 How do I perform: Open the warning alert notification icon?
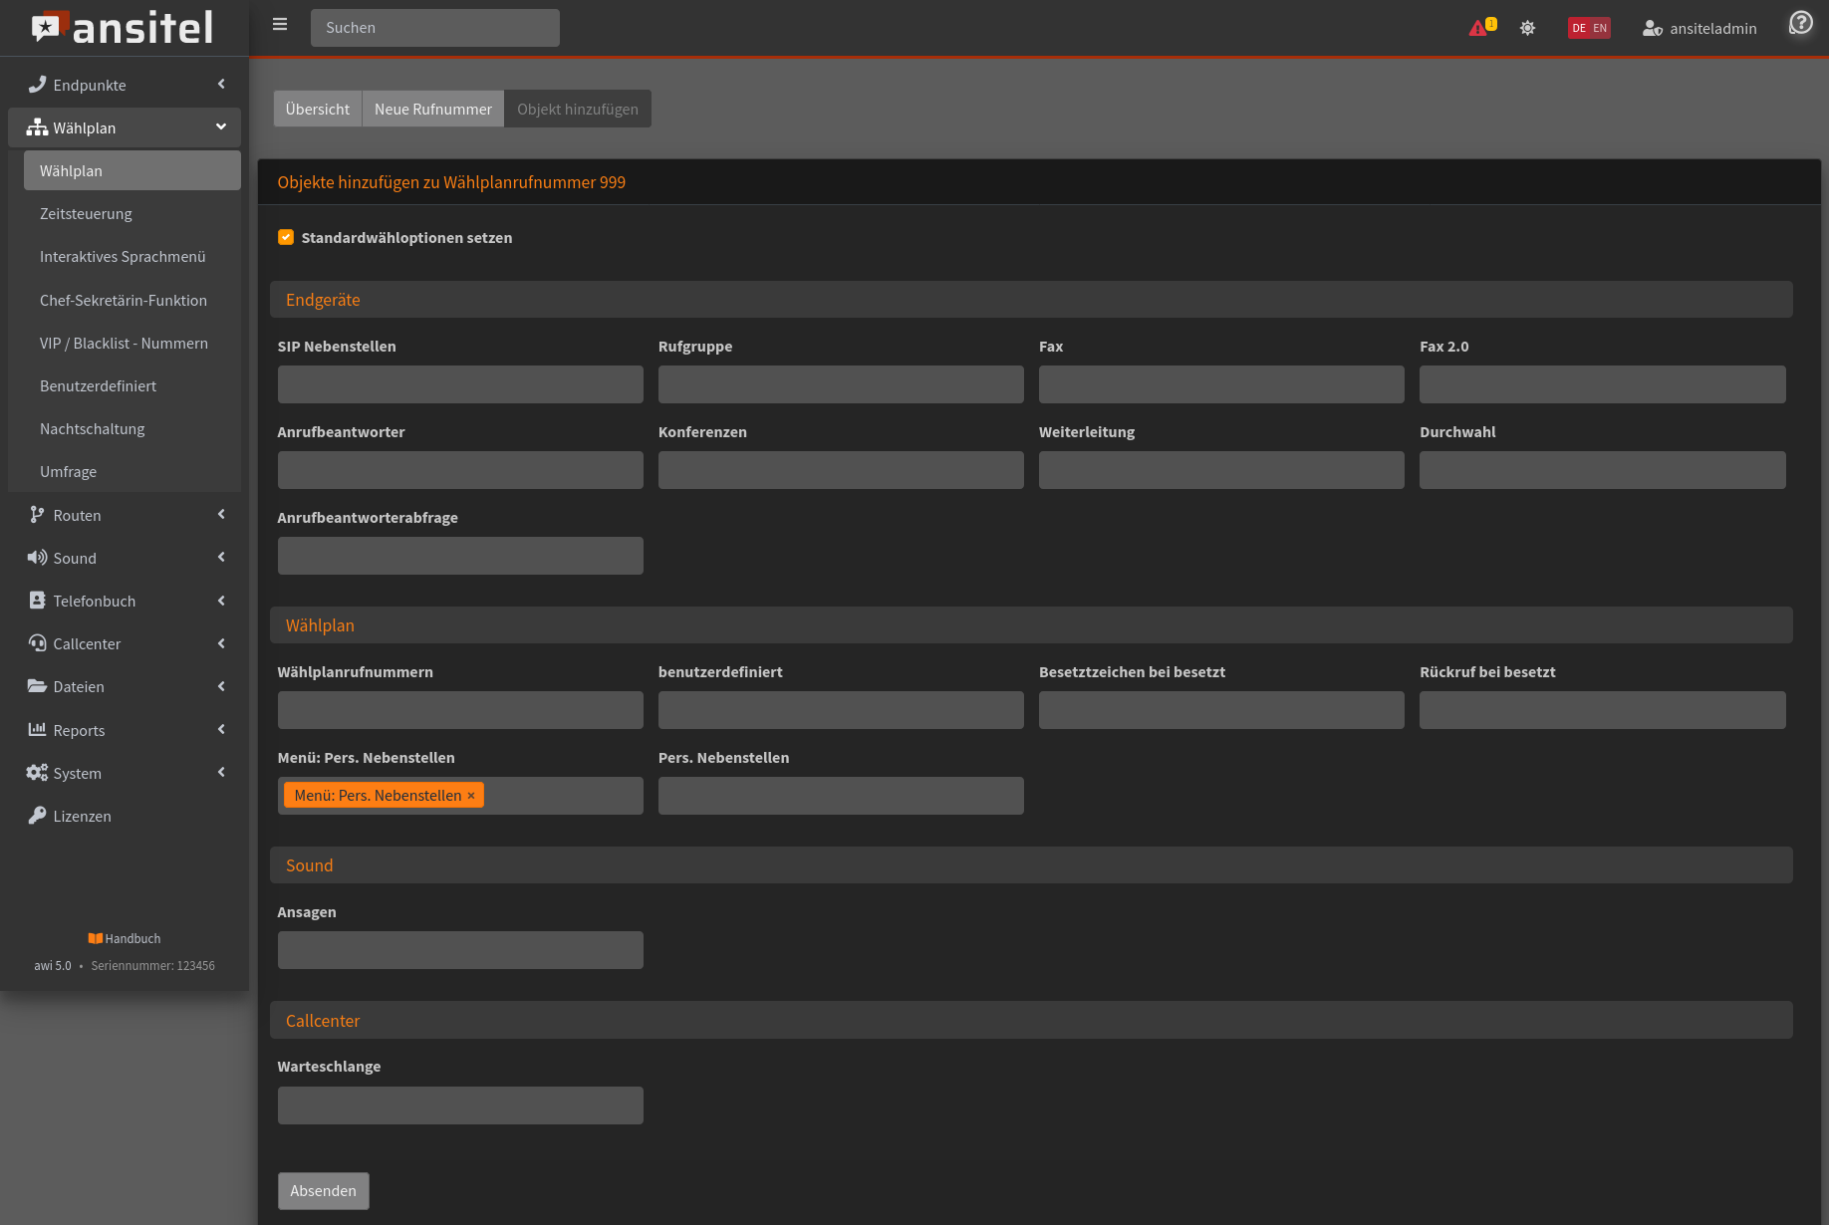pos(1478,28)
